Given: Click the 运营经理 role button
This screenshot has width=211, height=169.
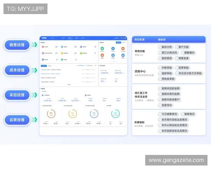Looking at the screenshot, I should click(17, 120).
